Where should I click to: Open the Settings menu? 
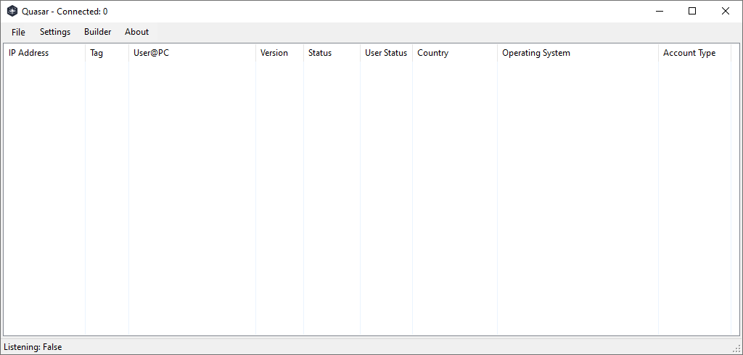pos(55,32)
